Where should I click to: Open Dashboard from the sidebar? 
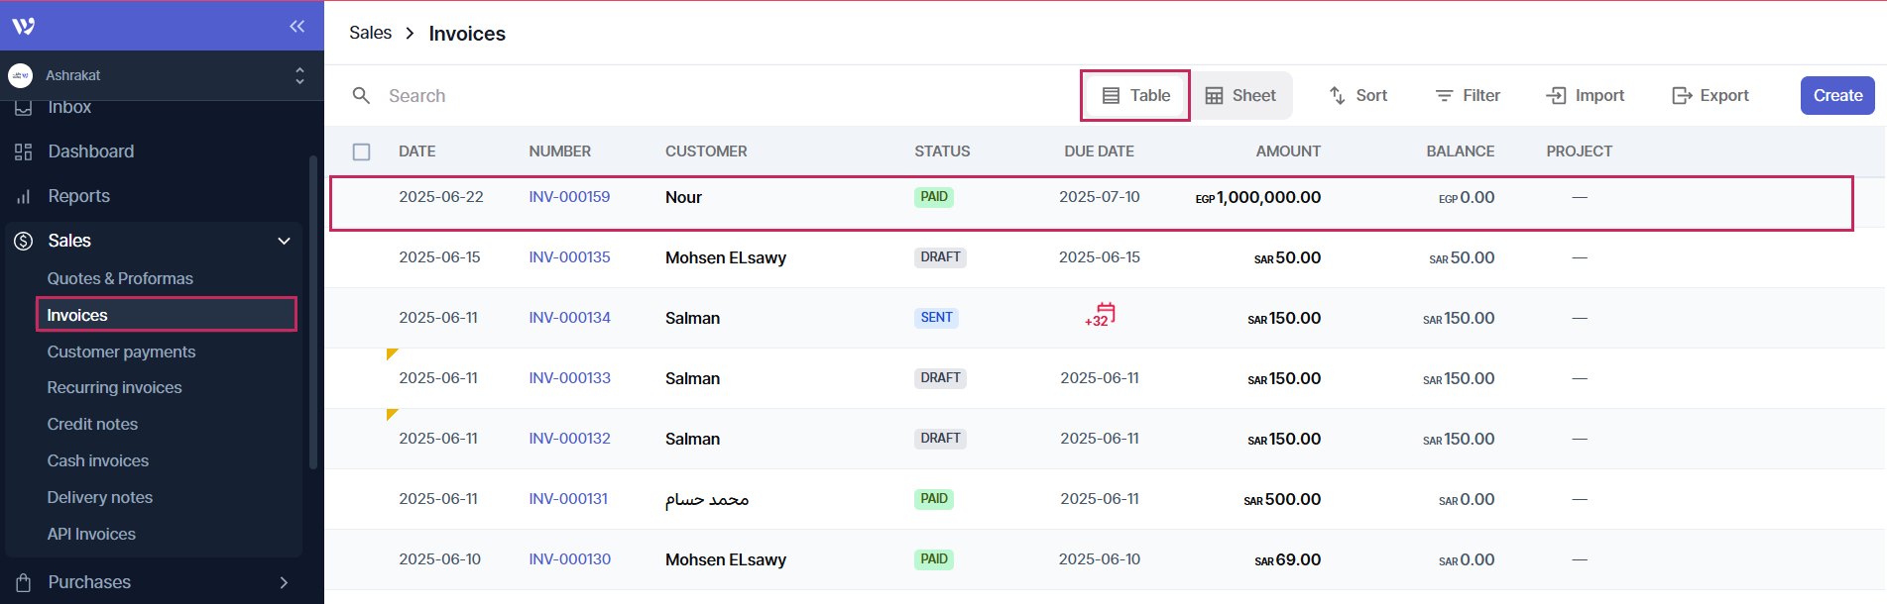click(x=90, y=151)
